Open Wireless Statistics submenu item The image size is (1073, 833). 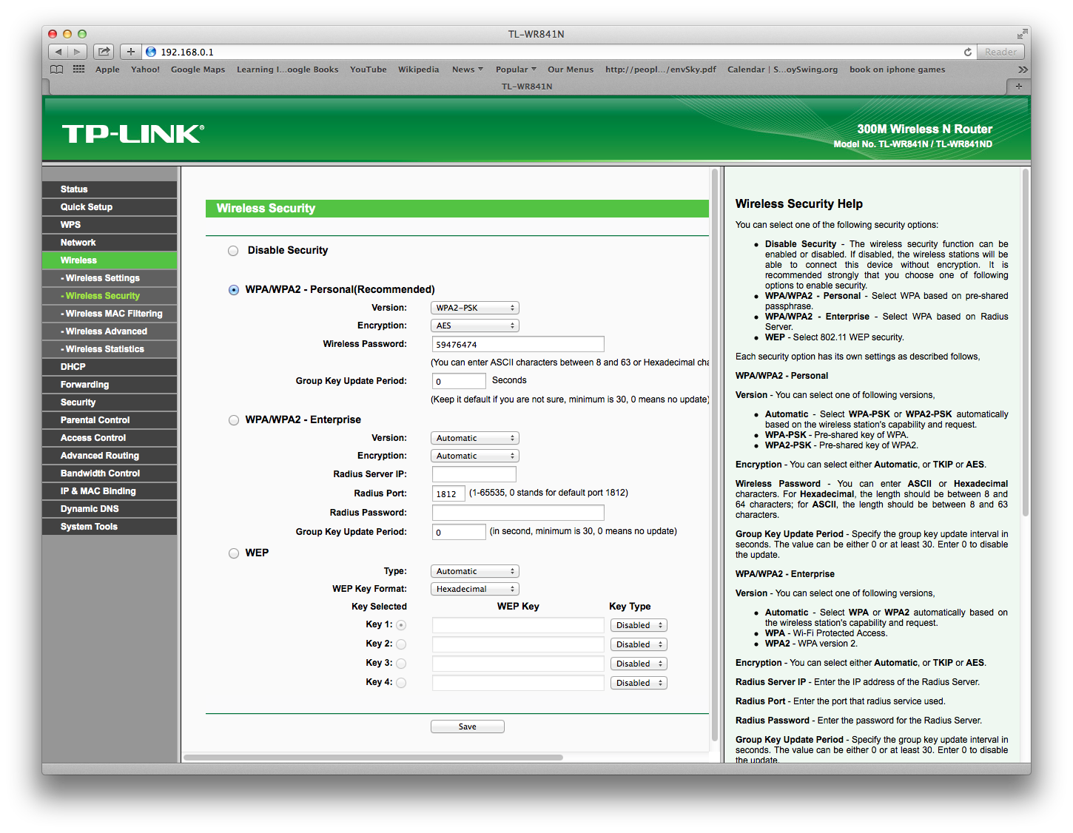tap(110, 349)
